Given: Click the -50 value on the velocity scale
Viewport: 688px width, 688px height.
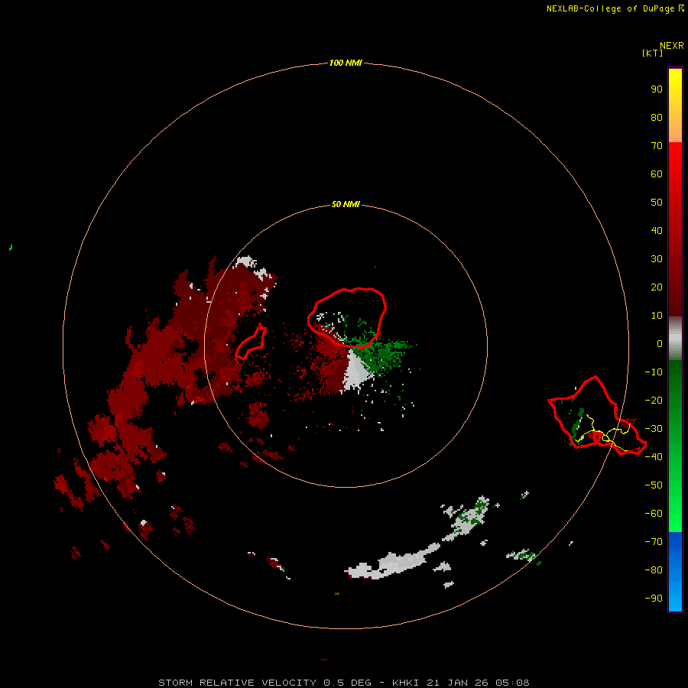Looking at the screenshot, I should click(654, 485).
